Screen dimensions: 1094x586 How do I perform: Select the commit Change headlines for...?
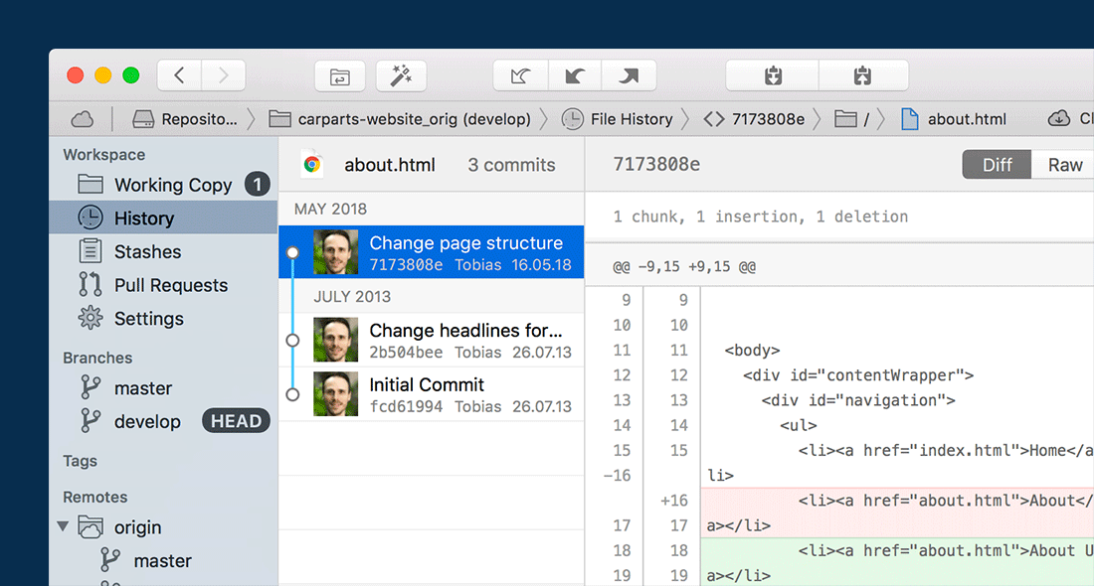pos(465,331)
